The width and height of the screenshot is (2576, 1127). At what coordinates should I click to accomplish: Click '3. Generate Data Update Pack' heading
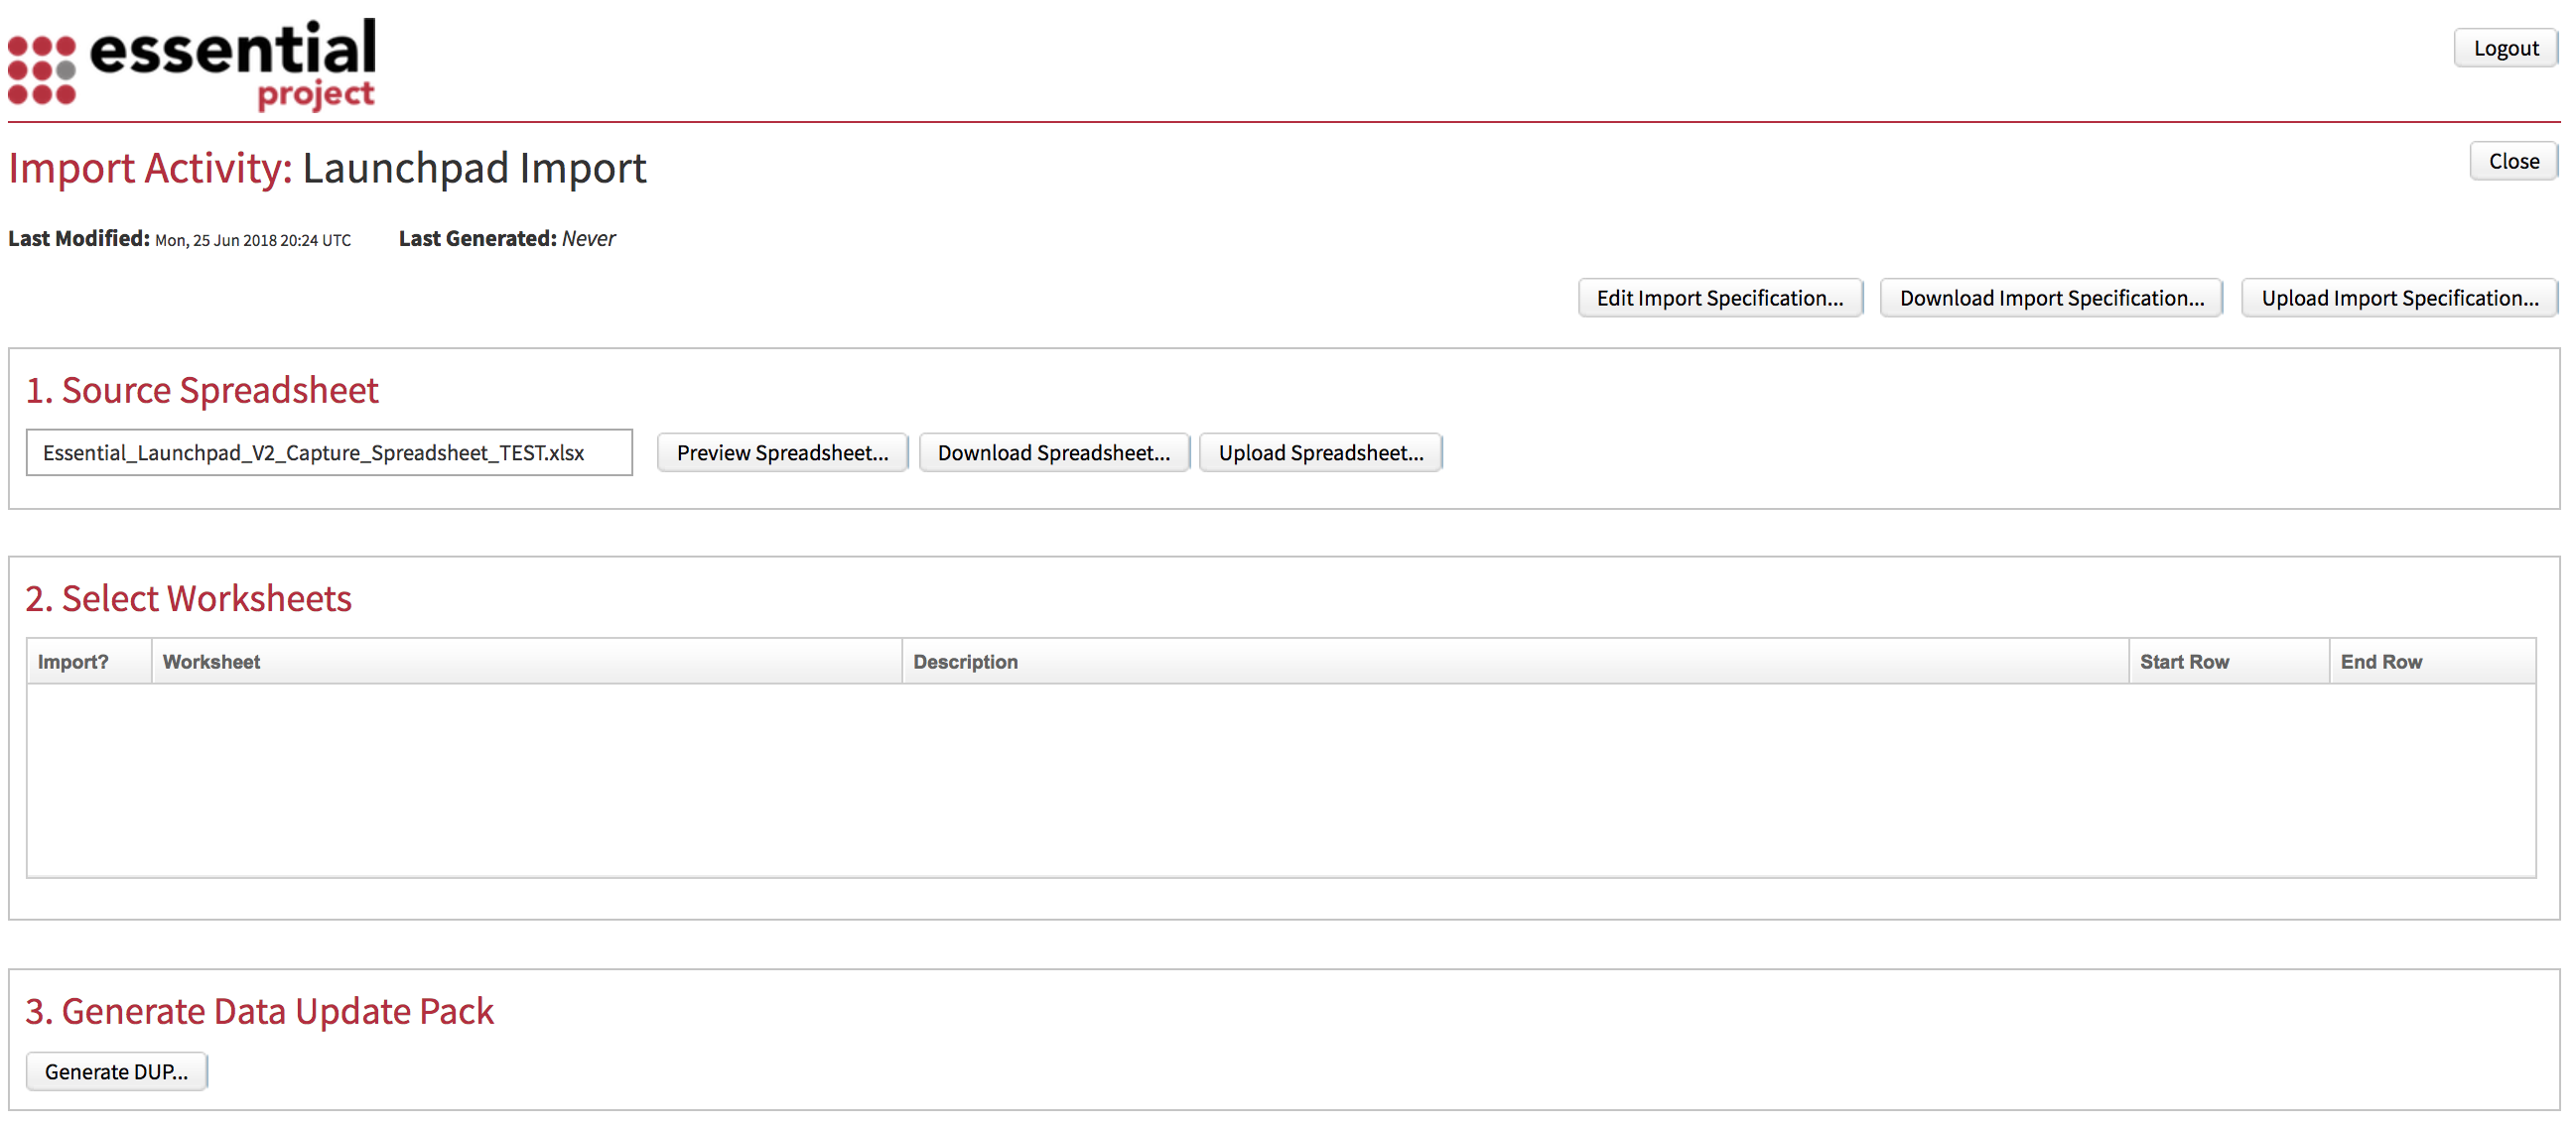pos(260,1011)
